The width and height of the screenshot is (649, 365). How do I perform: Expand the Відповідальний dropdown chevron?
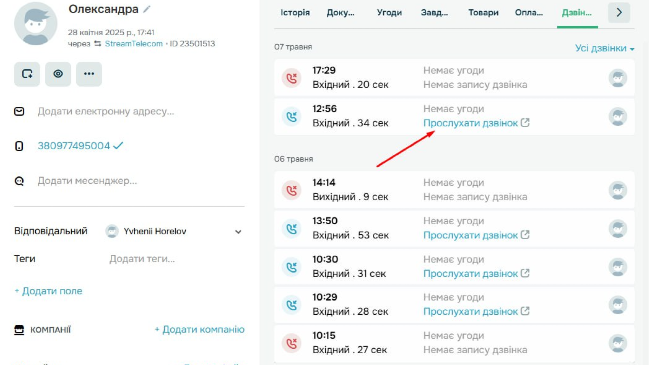tap(238, 232)
